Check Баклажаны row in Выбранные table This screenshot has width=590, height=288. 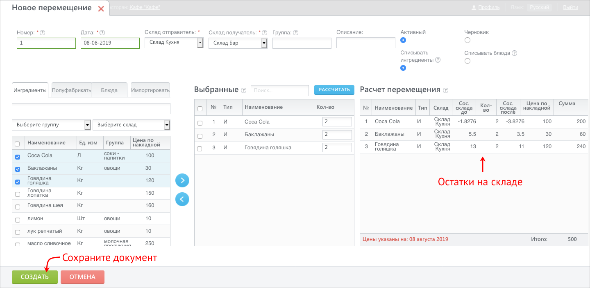coord(200,136)
